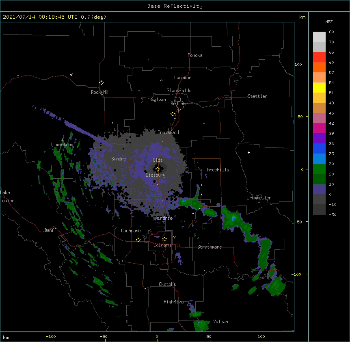The height and width of the screenshot is (342, 350).
Task: Select the orange 57-60 dBZ legend swatch
Action: click(x=319, y=67)
